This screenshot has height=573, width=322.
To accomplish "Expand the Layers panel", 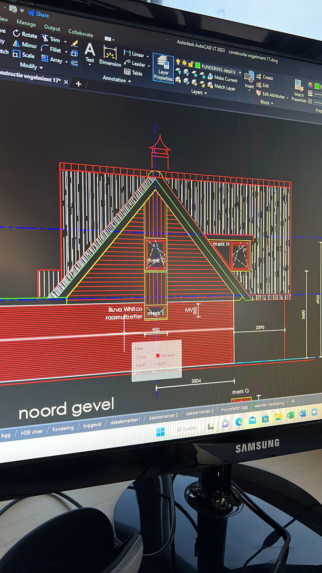I will 199,93.
